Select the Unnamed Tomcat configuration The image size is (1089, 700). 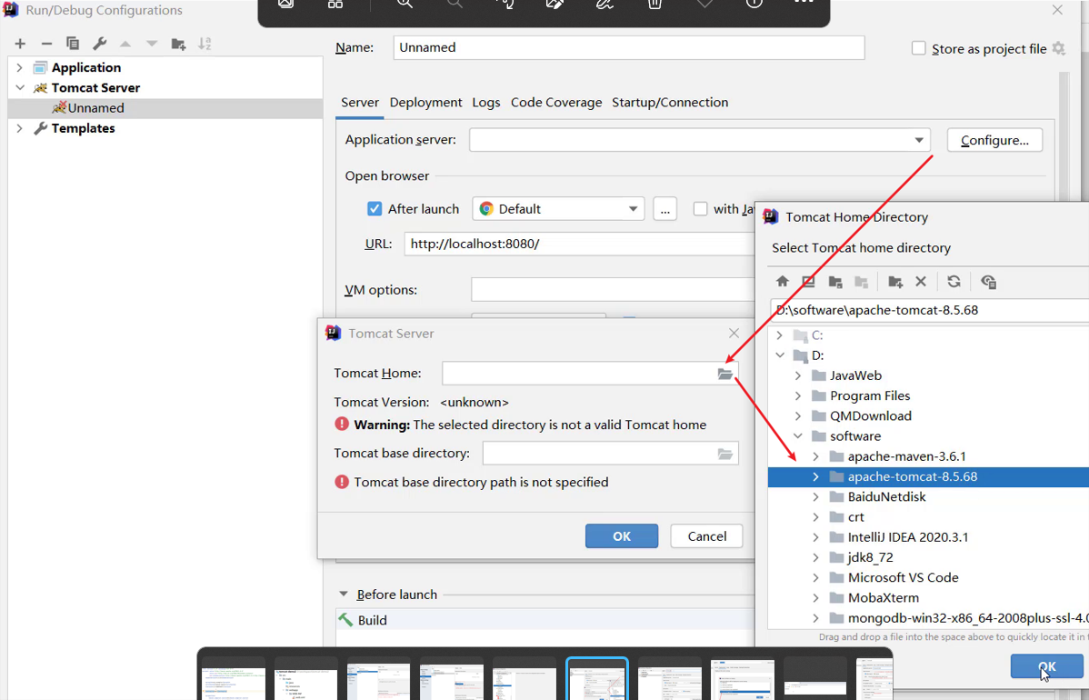[95, 108]
